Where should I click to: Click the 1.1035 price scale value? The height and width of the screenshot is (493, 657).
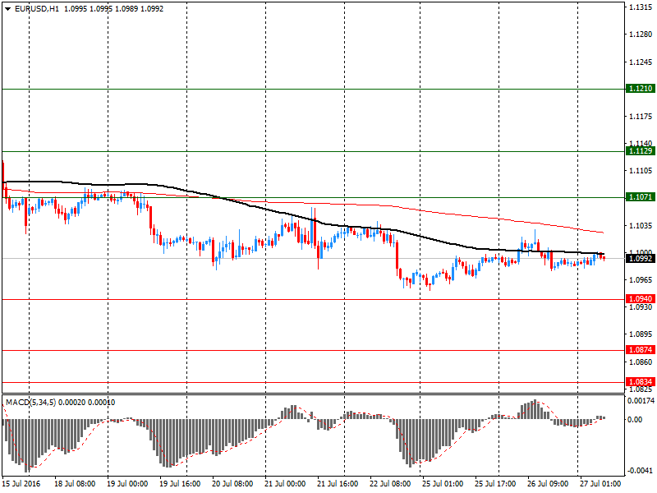[x=641, y=226]
